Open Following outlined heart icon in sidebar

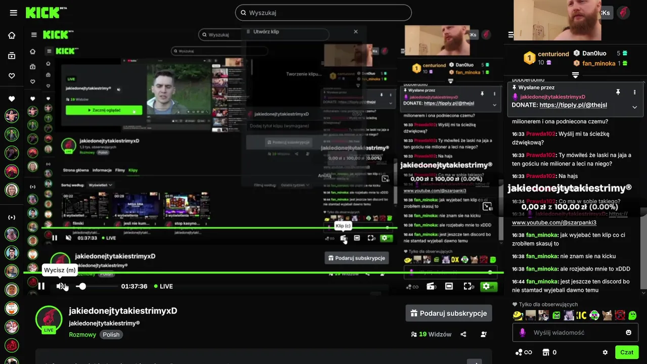[x=12, y=76]
